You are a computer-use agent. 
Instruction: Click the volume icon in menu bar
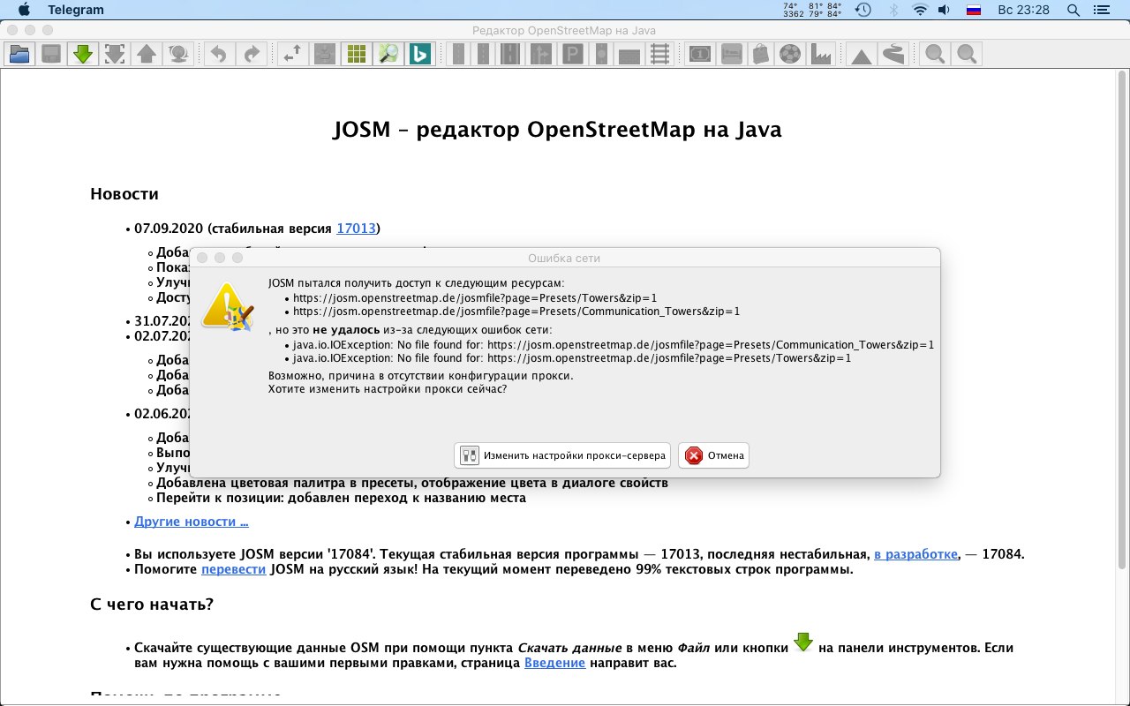coord(944,10)
